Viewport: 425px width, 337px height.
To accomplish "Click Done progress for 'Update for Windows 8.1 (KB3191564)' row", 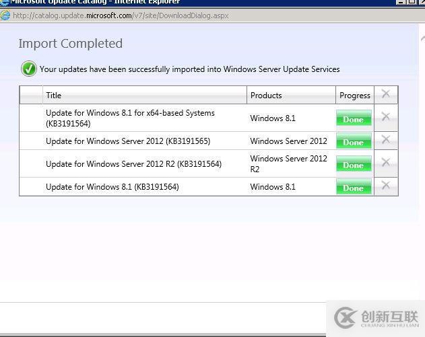I will tap(354, 187).
